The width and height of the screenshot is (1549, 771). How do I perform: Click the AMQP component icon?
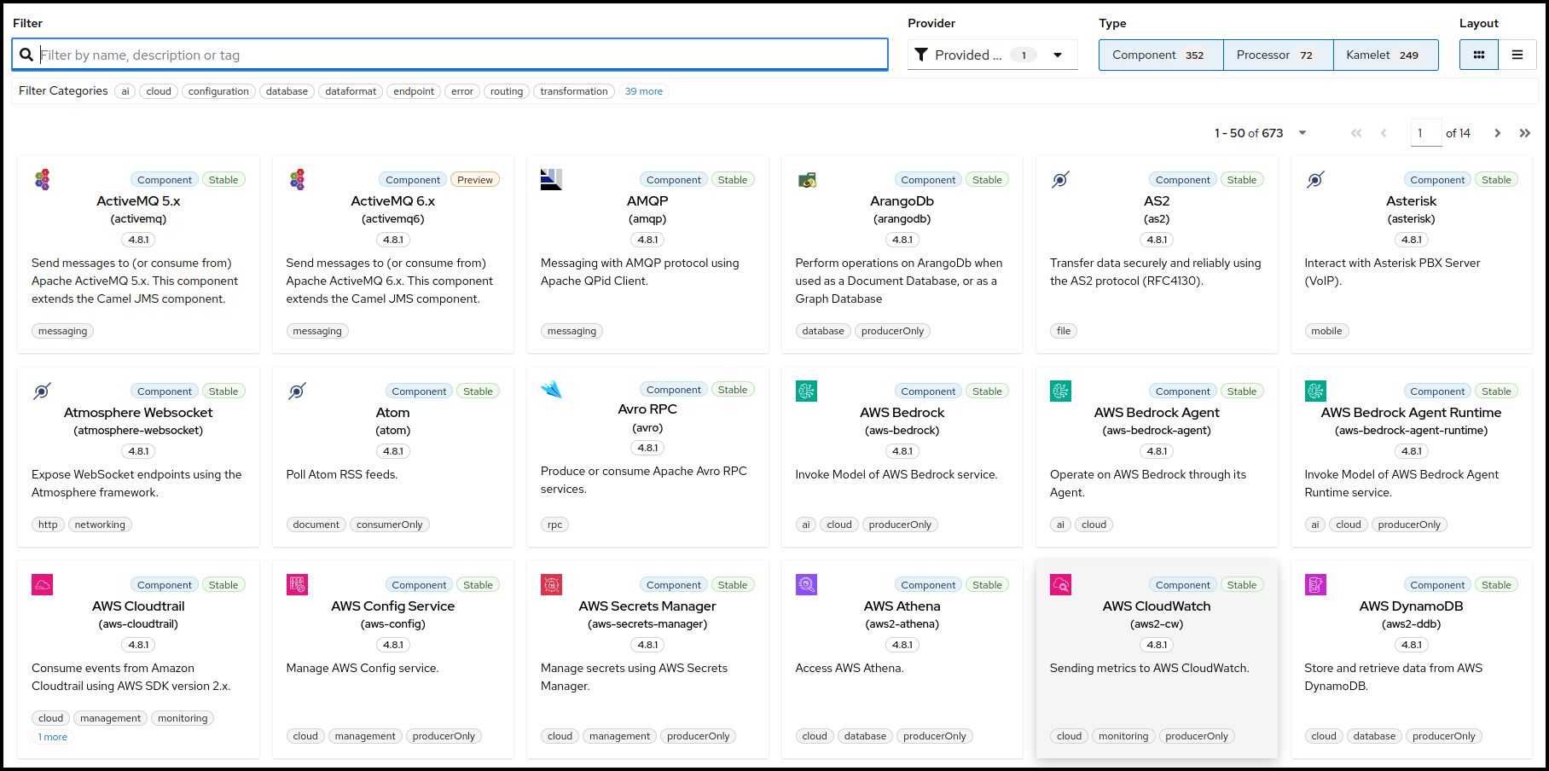pyautogui.click(x=551, y=179)
